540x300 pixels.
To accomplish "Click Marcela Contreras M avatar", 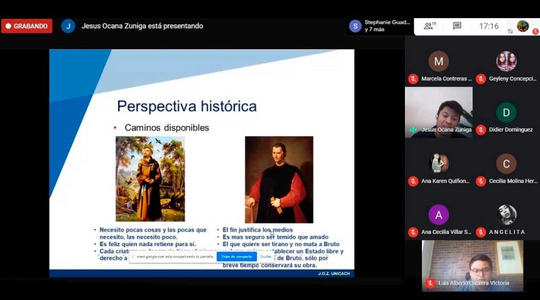I will [438, 61].
